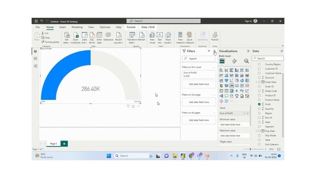Image resolution: width=316 pixels, height=178 pixels.
Task: Click the Copy command
Action: (45, 38)
